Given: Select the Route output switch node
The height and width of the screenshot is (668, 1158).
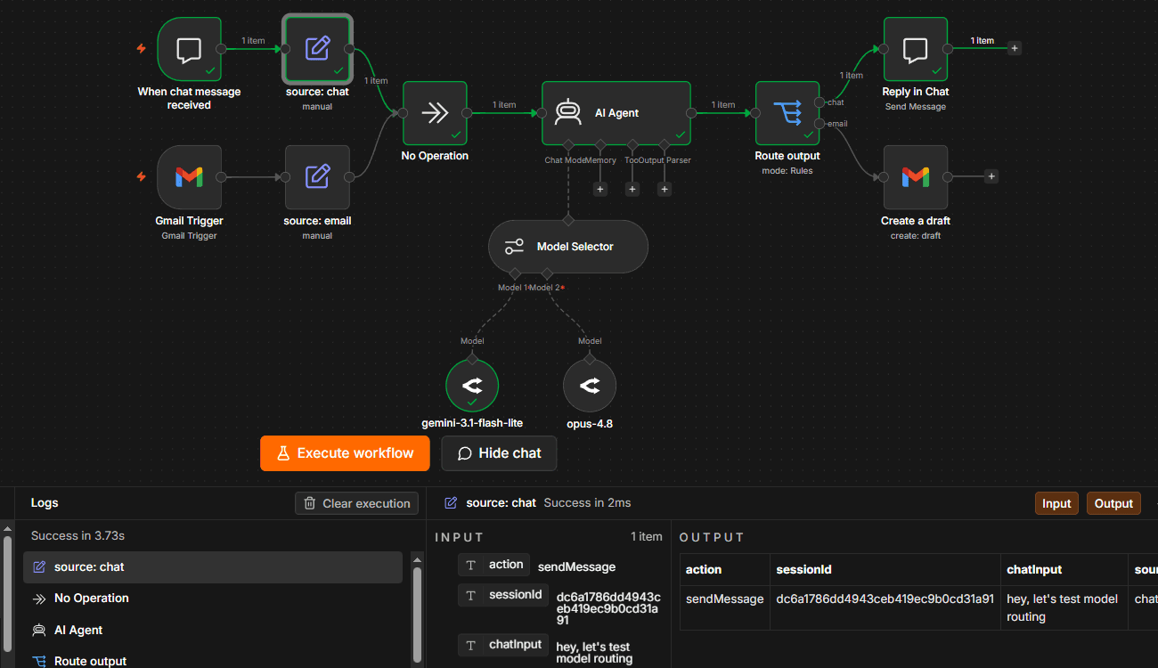Looking at the screenshot, I should [x=787, y=113].
